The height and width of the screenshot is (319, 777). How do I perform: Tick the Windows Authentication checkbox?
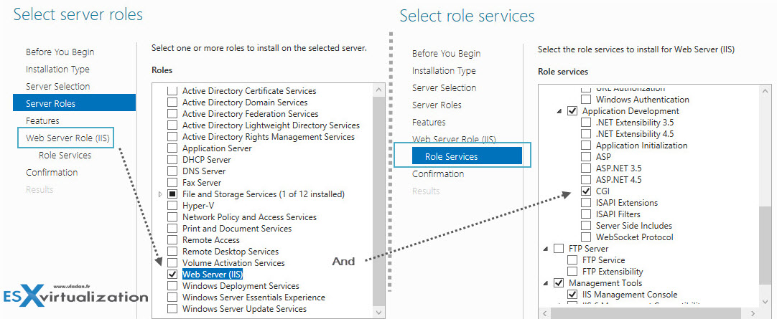pyautogui.click(x=586, y=100)
